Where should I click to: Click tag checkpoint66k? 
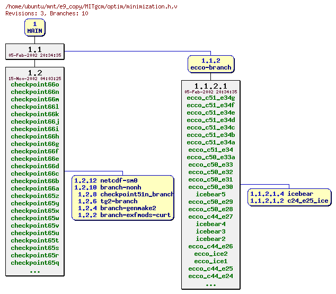pyautogui.click(x=35, y=114)
